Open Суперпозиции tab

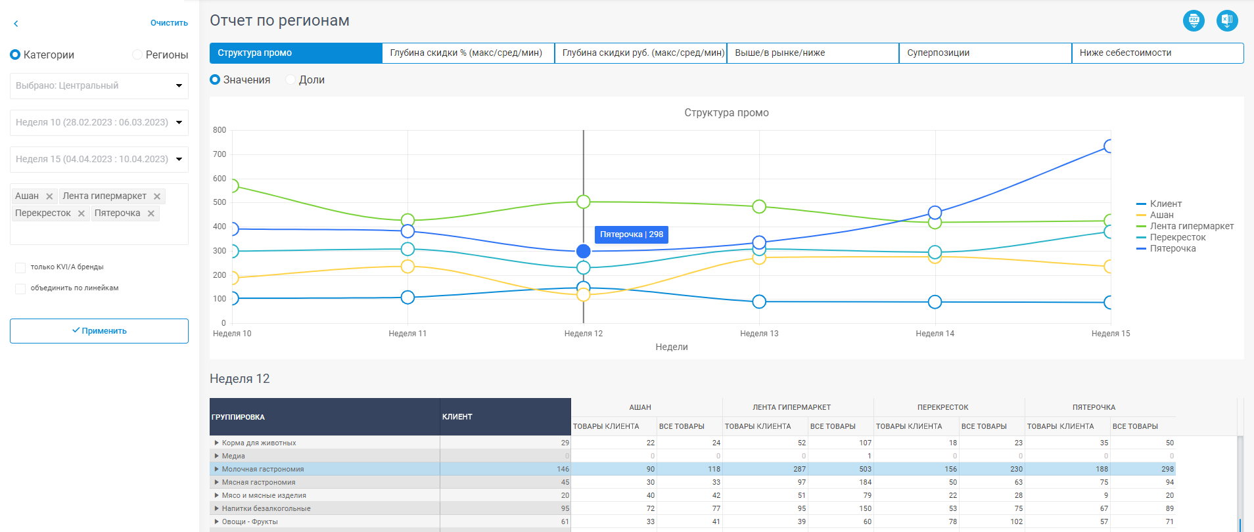(x=985, y=53)
